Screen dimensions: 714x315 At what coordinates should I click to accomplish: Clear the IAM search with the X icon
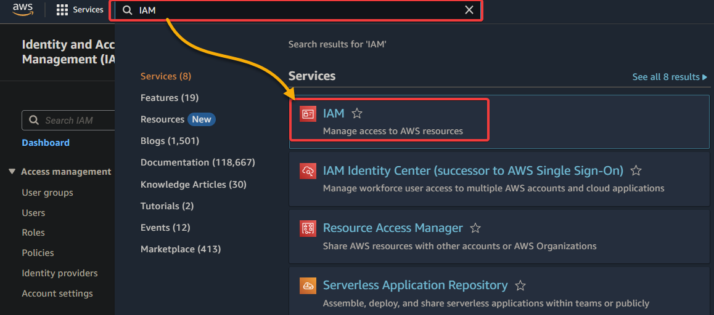point(469,10)
